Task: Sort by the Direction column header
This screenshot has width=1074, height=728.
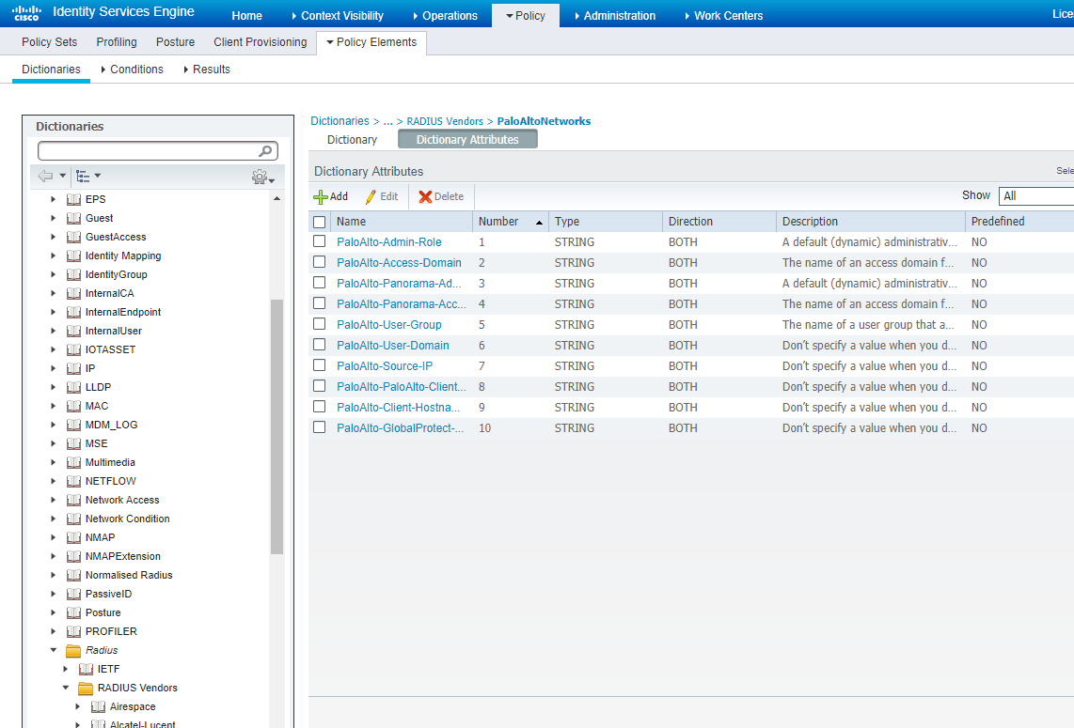Action: pos(690,222)
